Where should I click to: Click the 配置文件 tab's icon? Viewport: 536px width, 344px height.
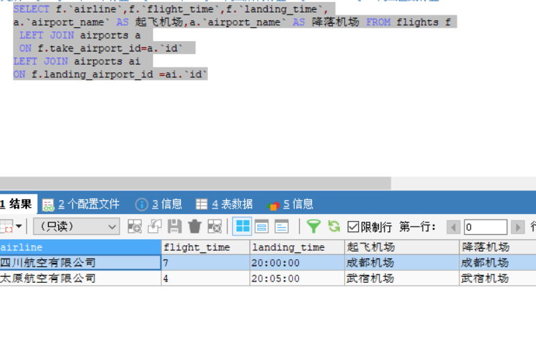coord(48,204)
